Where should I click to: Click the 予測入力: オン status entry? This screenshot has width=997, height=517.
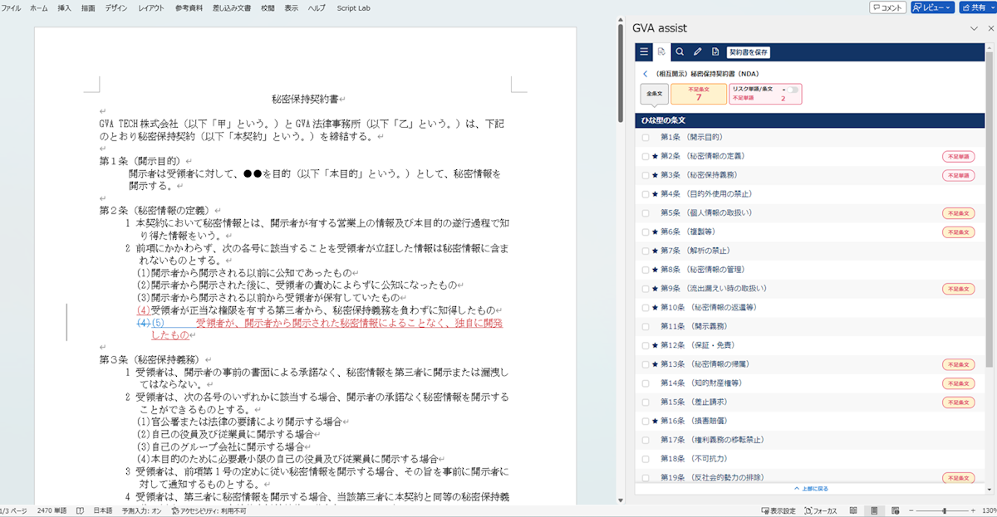coord(142,510)
